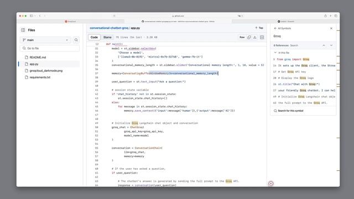The image size is (354, 199).
Task: Open the main branch dropdown
Action: coord(45,40)
